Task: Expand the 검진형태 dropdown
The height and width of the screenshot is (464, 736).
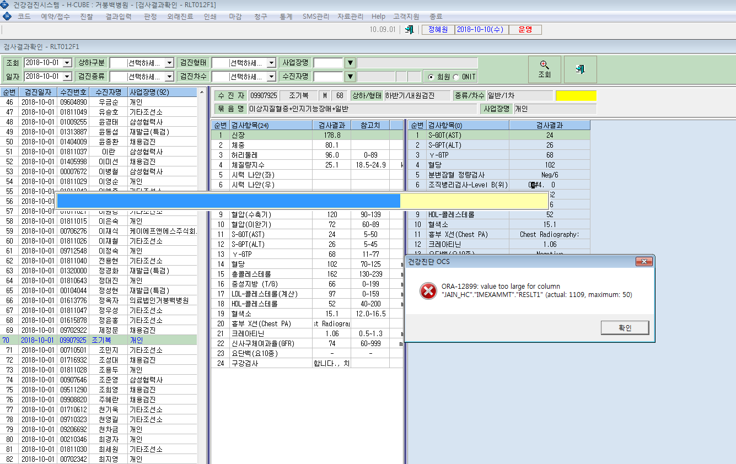Action: [271, 63]
